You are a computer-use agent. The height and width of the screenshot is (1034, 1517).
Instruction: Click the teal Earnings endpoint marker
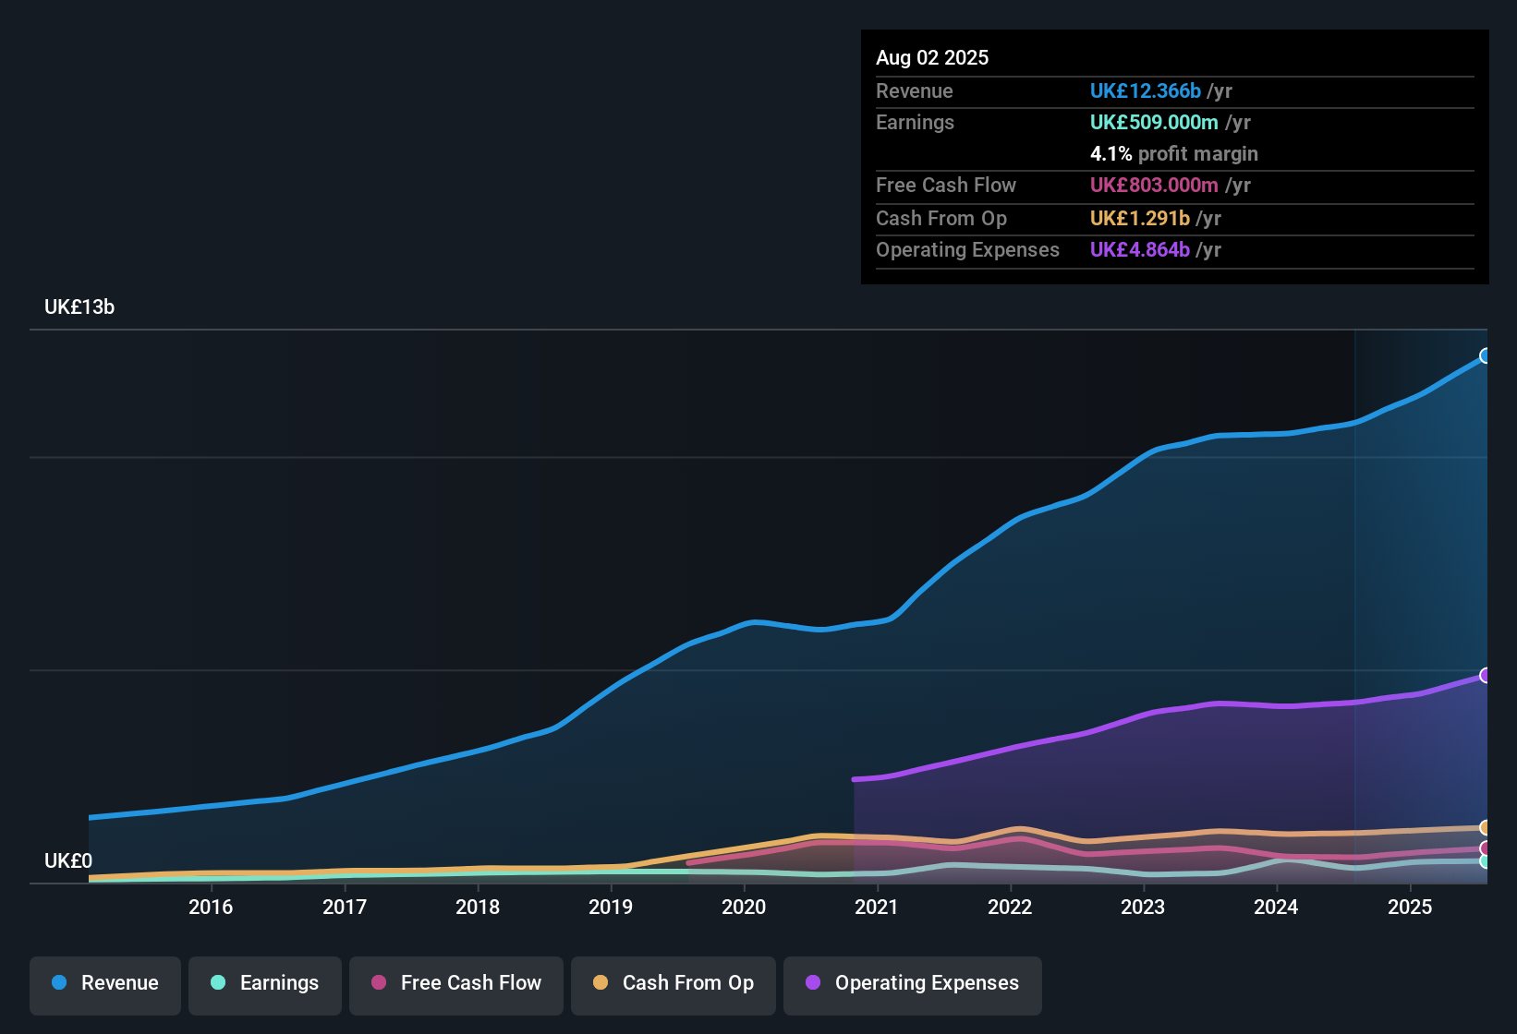1485,861
